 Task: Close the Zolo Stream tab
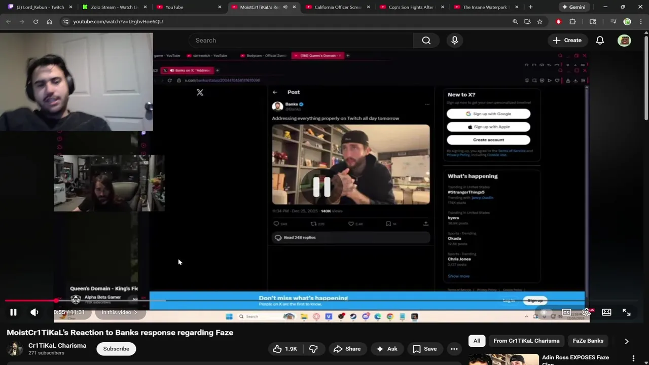click(x=145, y=7)
